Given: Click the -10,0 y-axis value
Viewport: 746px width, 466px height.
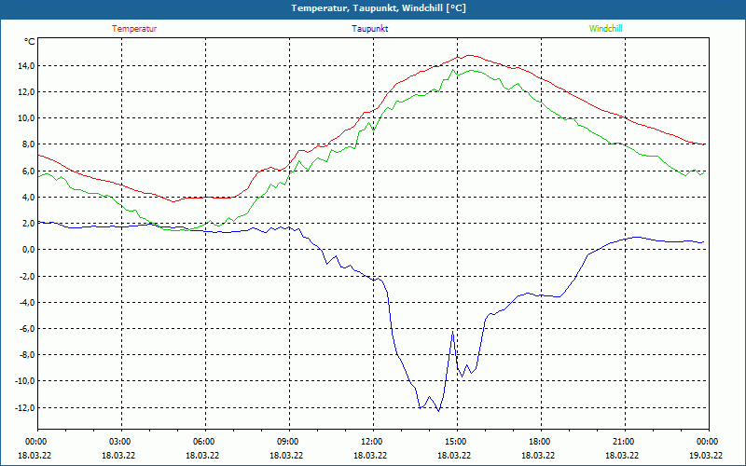Looking at the screenshot, I should click(25, 381).
